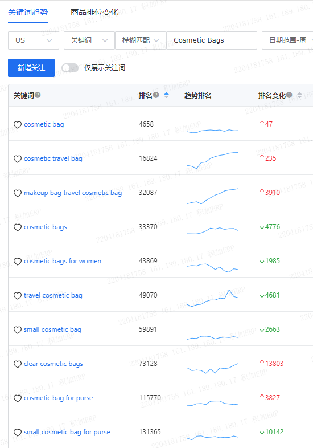
Task: Click trend sparkline for 'makeup bag travel cosmetic bag'
Action: coord(213,196)
